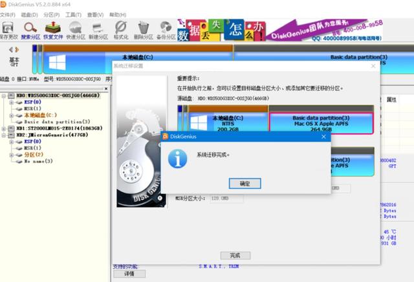
Task: Select HD1:ST2000LM015-2E8174(1863GB) disk
Action: pos(59,128)
